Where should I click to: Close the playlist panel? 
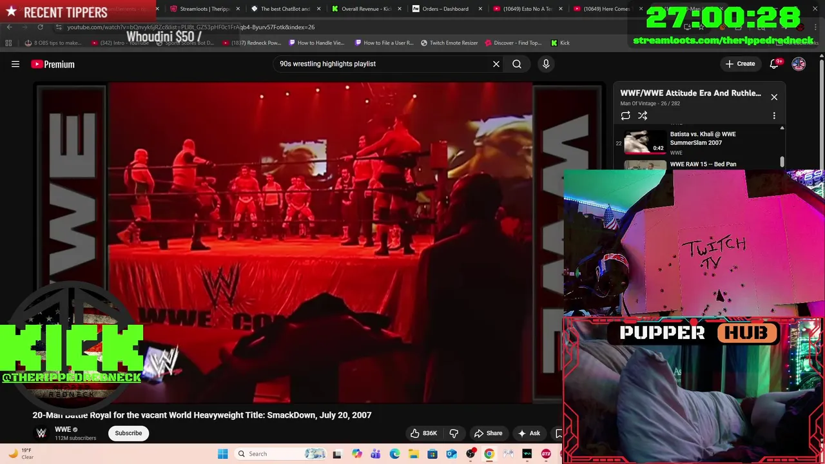(x=774, y=97)
